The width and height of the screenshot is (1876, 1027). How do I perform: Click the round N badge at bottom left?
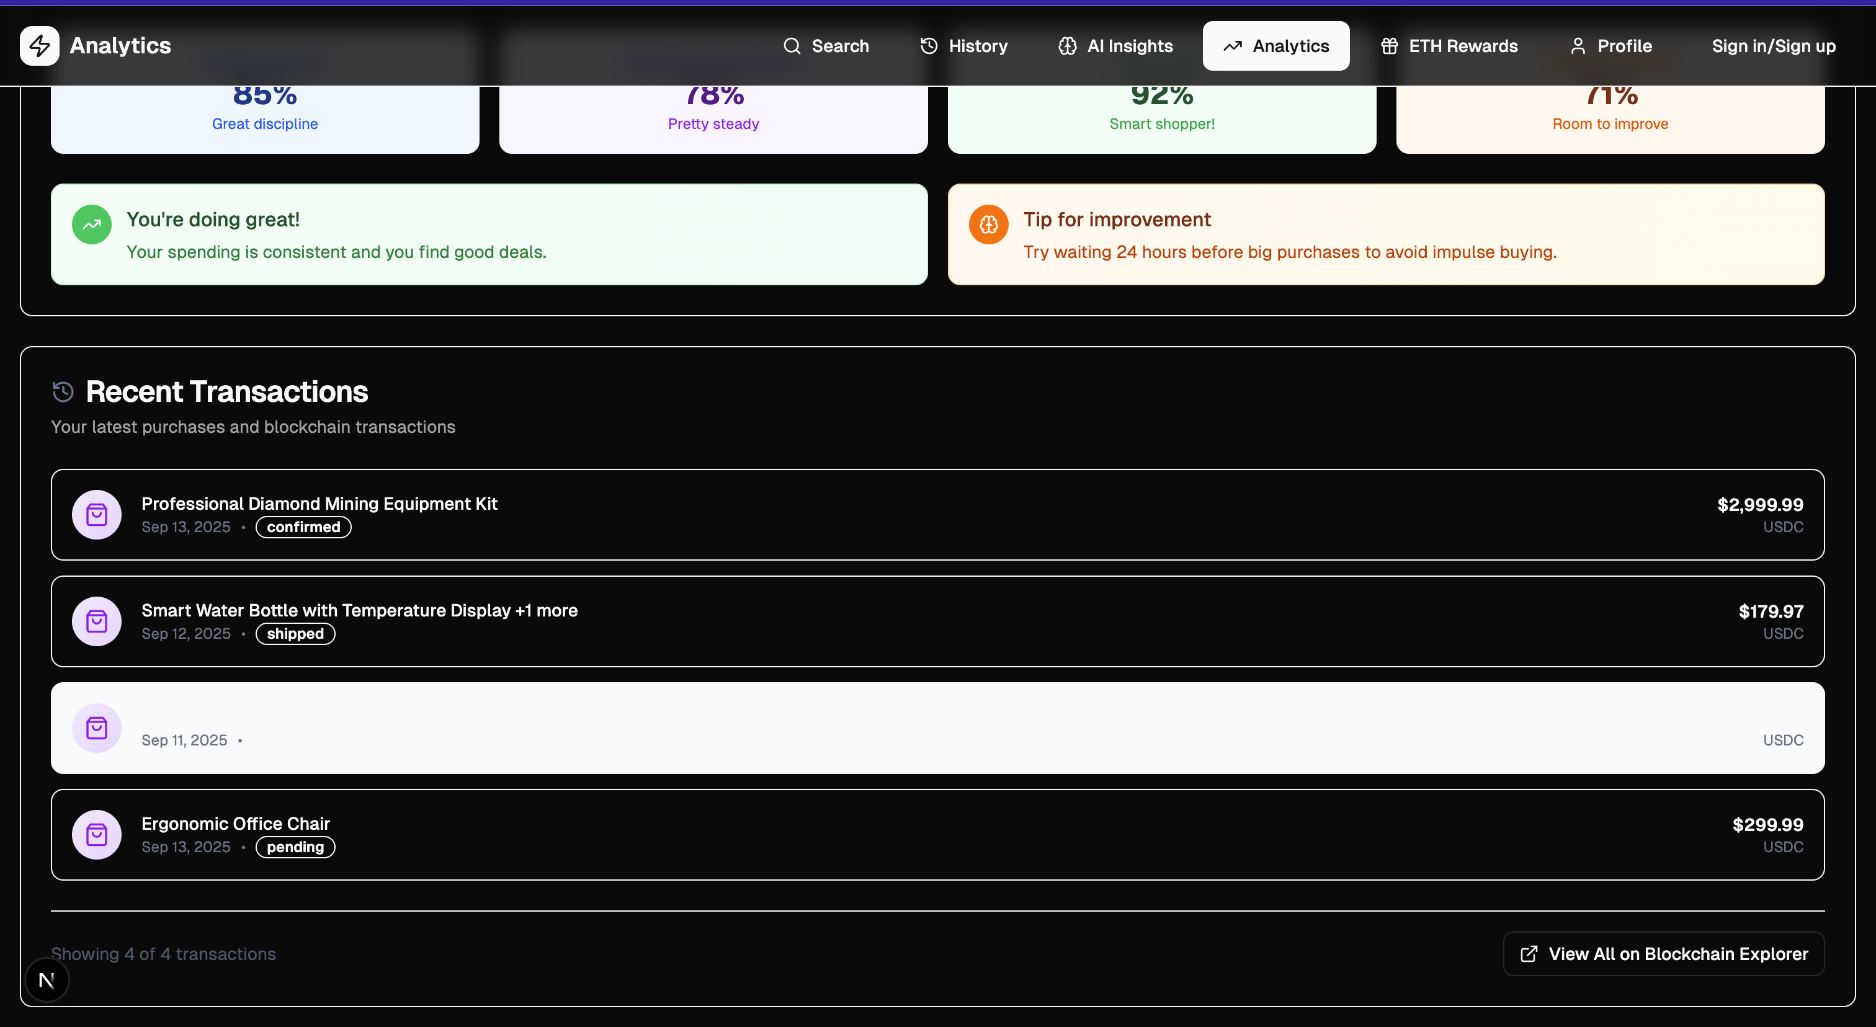[47, 980]
